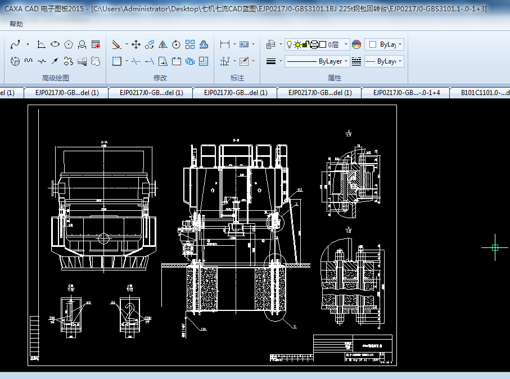Open the color wheel picker
This screenshot has width=510, height=379.
coord(356,44)
